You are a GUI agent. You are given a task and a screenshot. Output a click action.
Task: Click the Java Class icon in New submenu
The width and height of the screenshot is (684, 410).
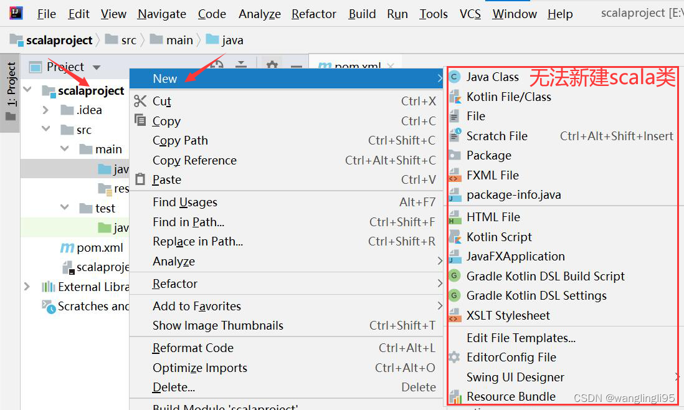coord(455,77)
